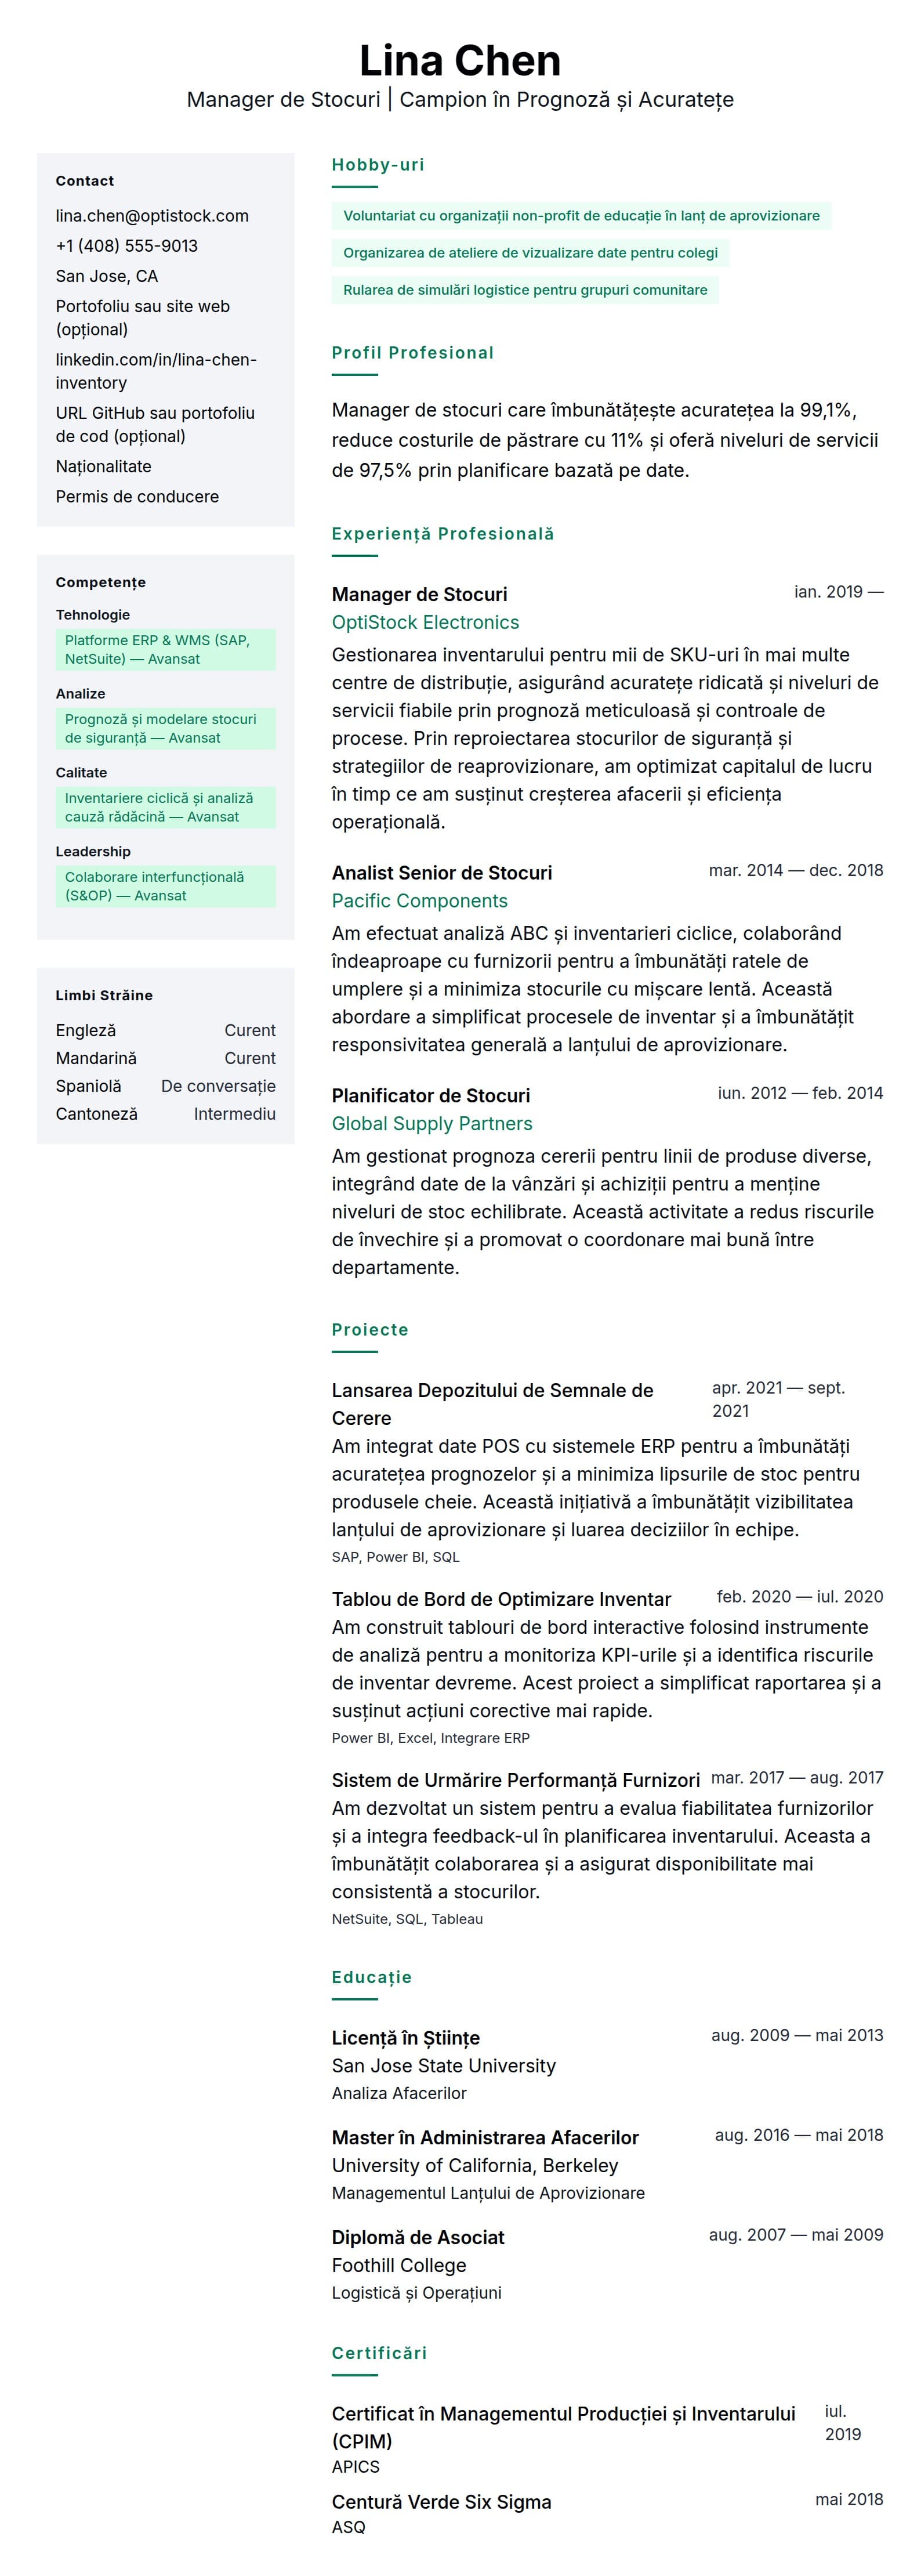Click the Lina Chen name heading

pos(460,61)
